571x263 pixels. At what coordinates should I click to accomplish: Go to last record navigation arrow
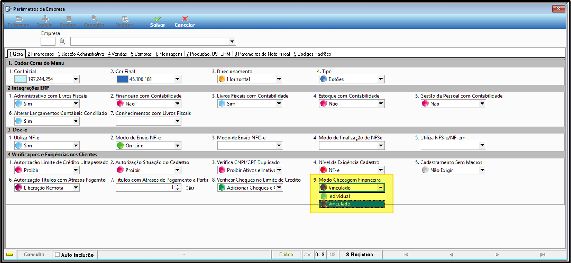click(x=543, y=254)
